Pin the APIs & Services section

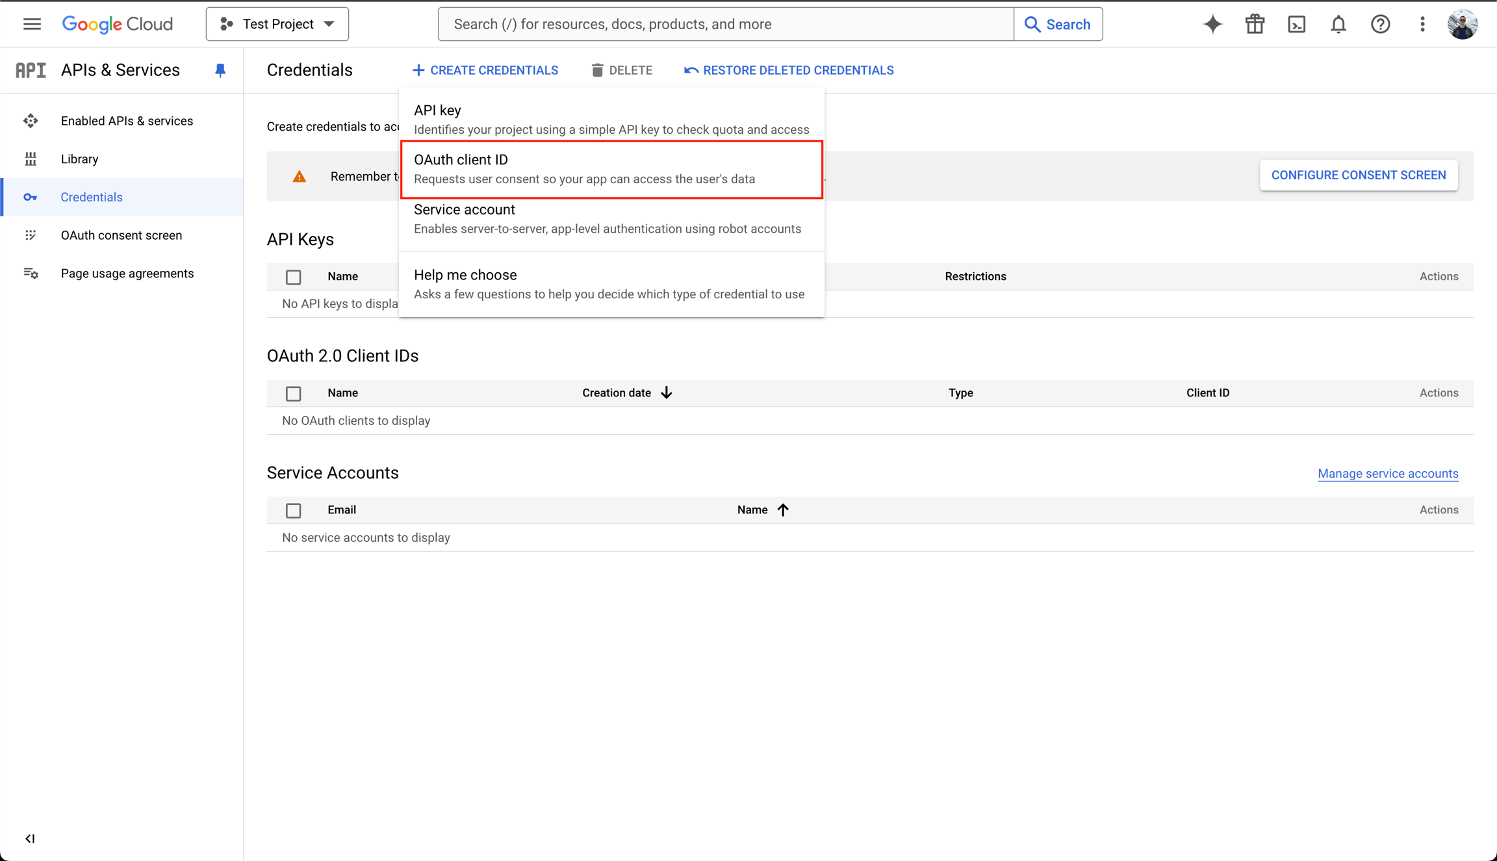click(220, 70)
